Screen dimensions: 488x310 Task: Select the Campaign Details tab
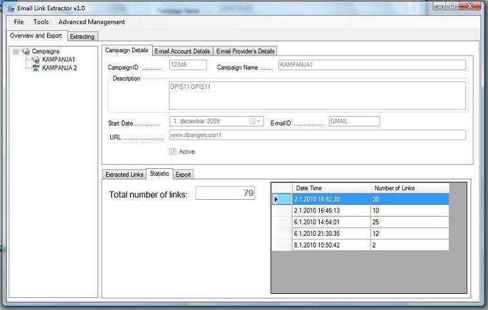126,50
